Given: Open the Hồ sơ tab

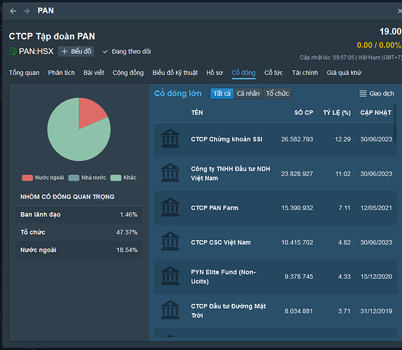Looking at the screenshot, I should click(215, 73).
